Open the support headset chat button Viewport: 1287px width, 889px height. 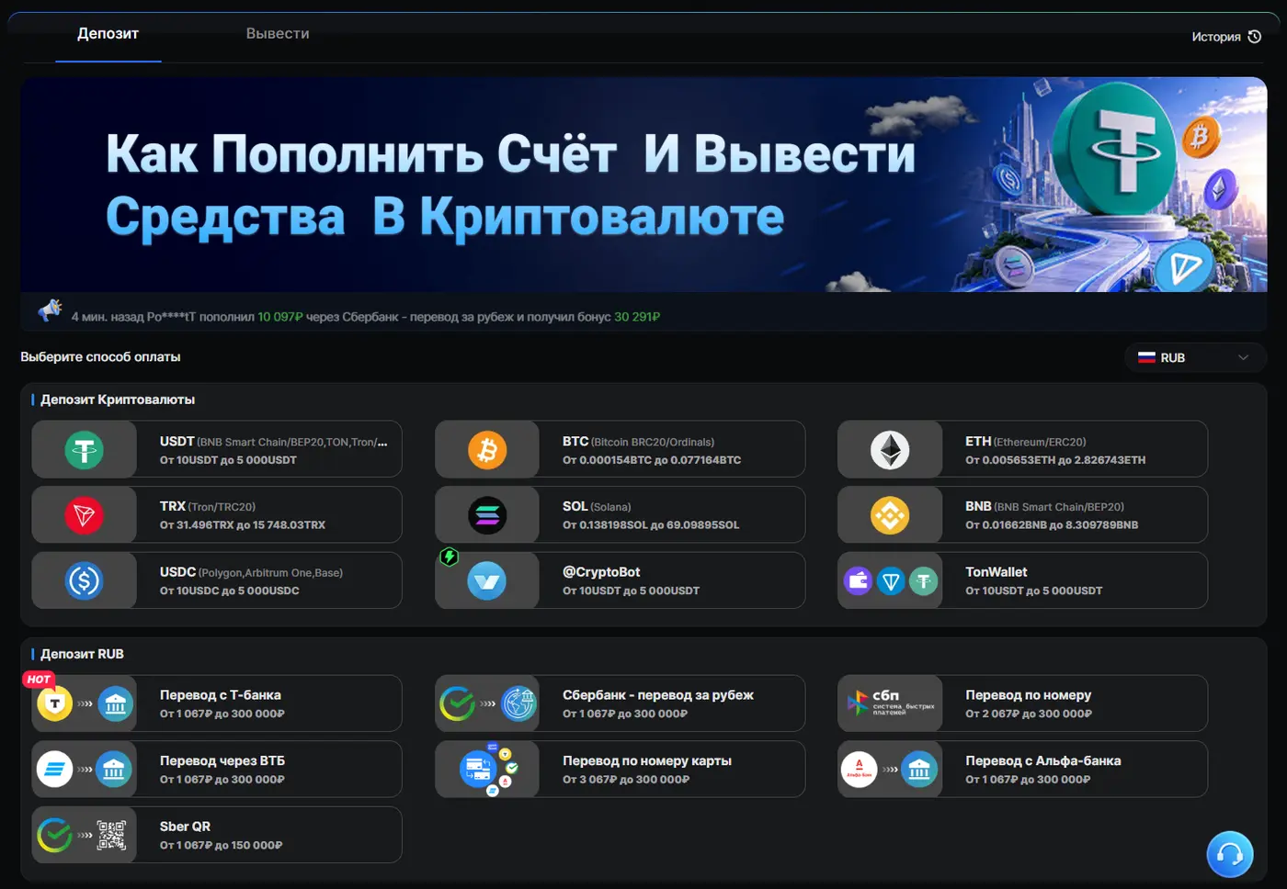click(1230, 854)
